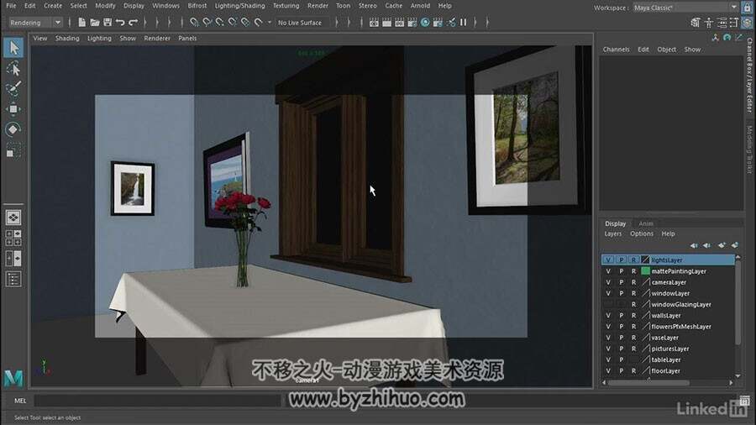The image size is (756, 425).
Task: Toggle visibility V of wallsLayer
Action: coord(608,316)
